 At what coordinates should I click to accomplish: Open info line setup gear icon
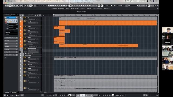point(158,8)
